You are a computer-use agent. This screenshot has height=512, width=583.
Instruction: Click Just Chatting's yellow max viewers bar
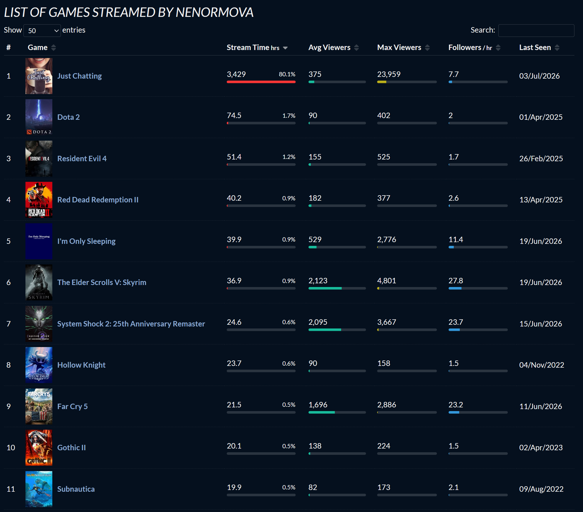tap(382, 82)
